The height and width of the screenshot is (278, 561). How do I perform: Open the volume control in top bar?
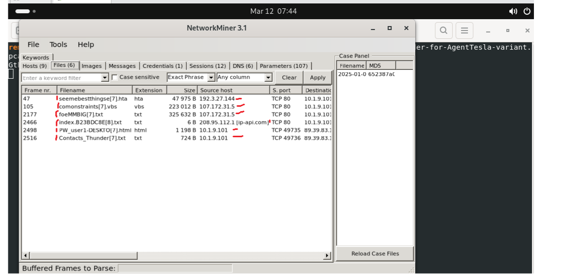[513, 11]
